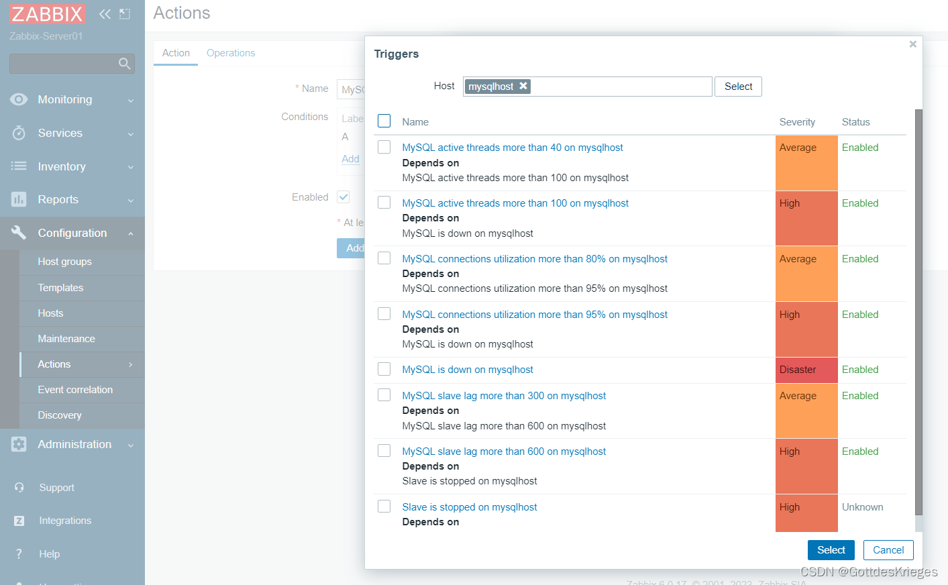The width and height of the screenshot is (948, 585).
Task: Click High severity cell for slave lag 600
Action: [x=806, y=466]
